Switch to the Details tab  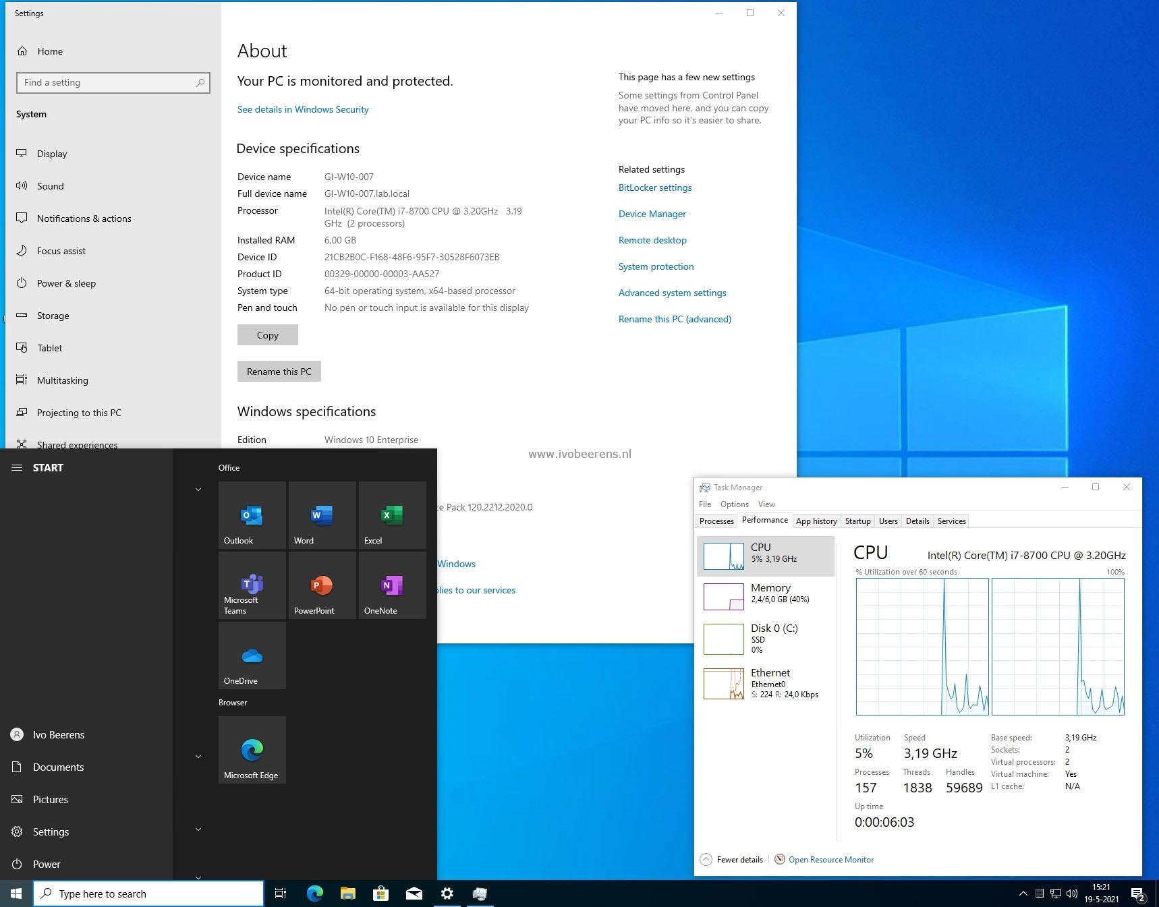click(917, 521)
